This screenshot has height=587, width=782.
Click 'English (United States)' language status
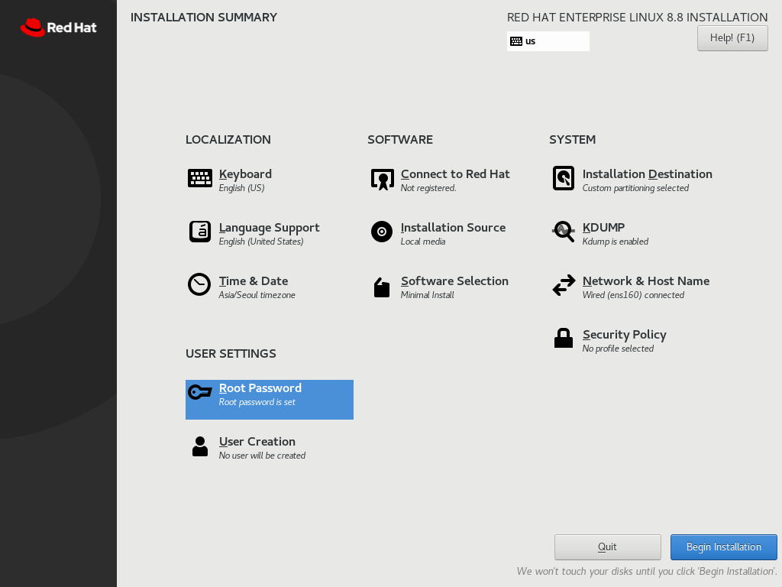coord(261,242)
